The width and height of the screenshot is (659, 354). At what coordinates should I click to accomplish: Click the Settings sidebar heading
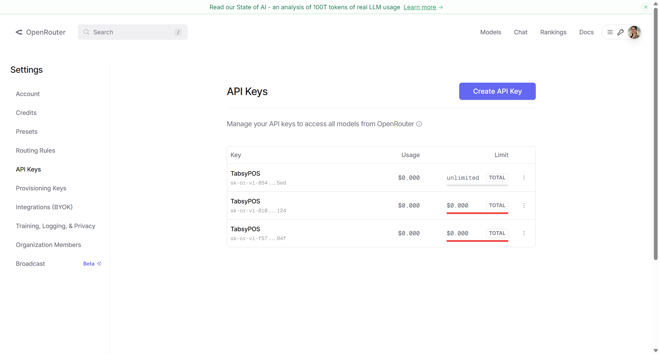tap(26, 70)
